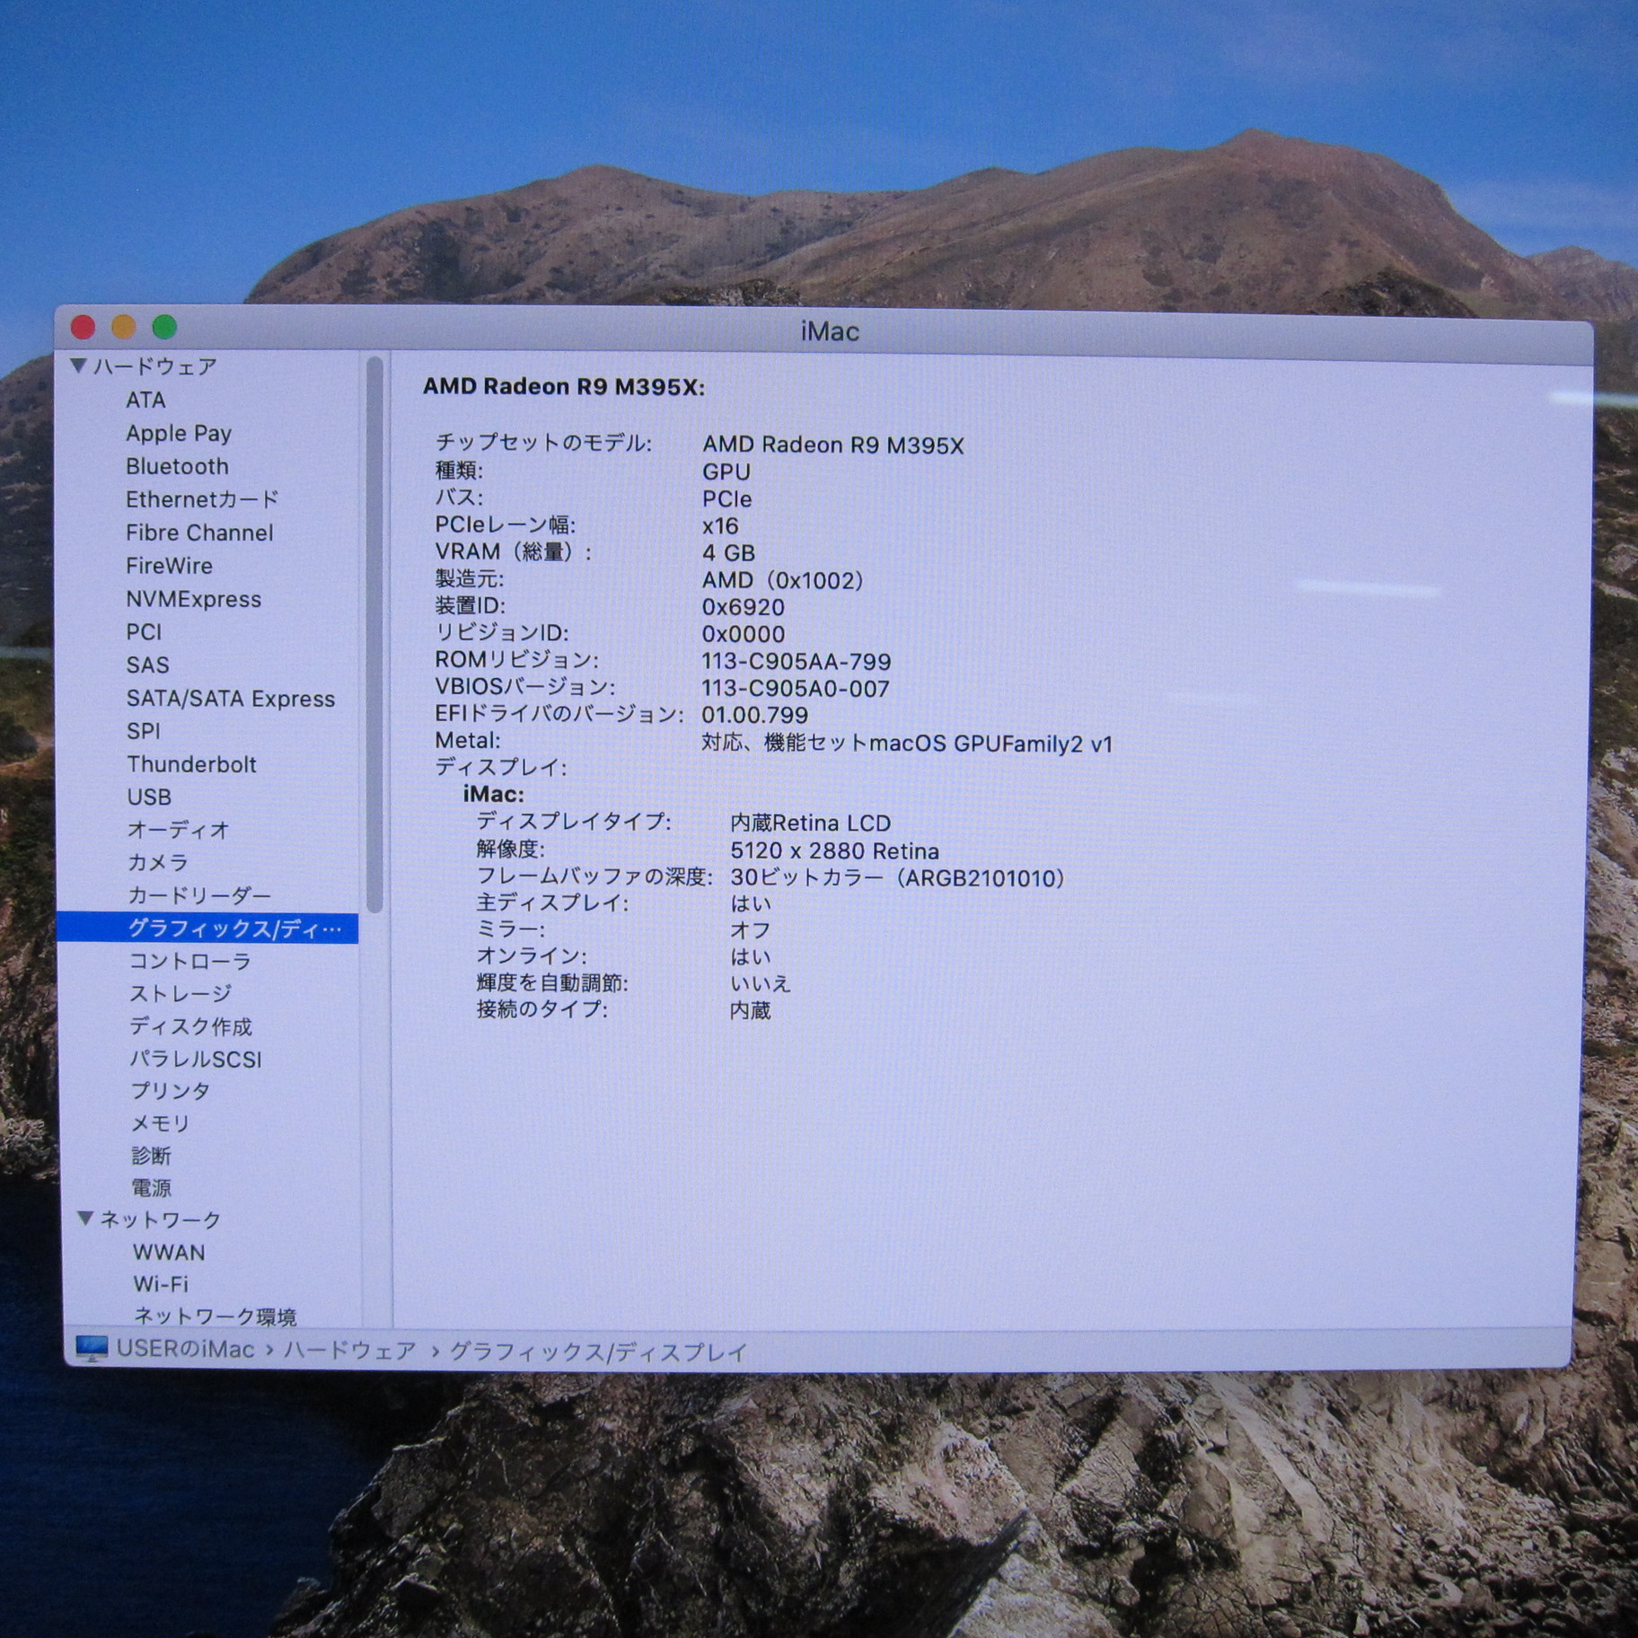Screen dimensions: 1638x1638
Task: Select メモリ memory in the sidebar
Action: click(x=161, y=1123)
